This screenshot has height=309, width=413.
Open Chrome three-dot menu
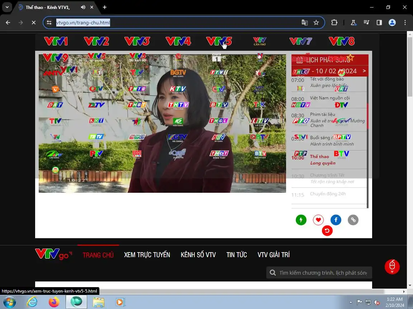click(405, 23)
